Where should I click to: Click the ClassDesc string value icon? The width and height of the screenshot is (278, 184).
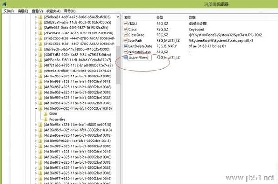126,35
